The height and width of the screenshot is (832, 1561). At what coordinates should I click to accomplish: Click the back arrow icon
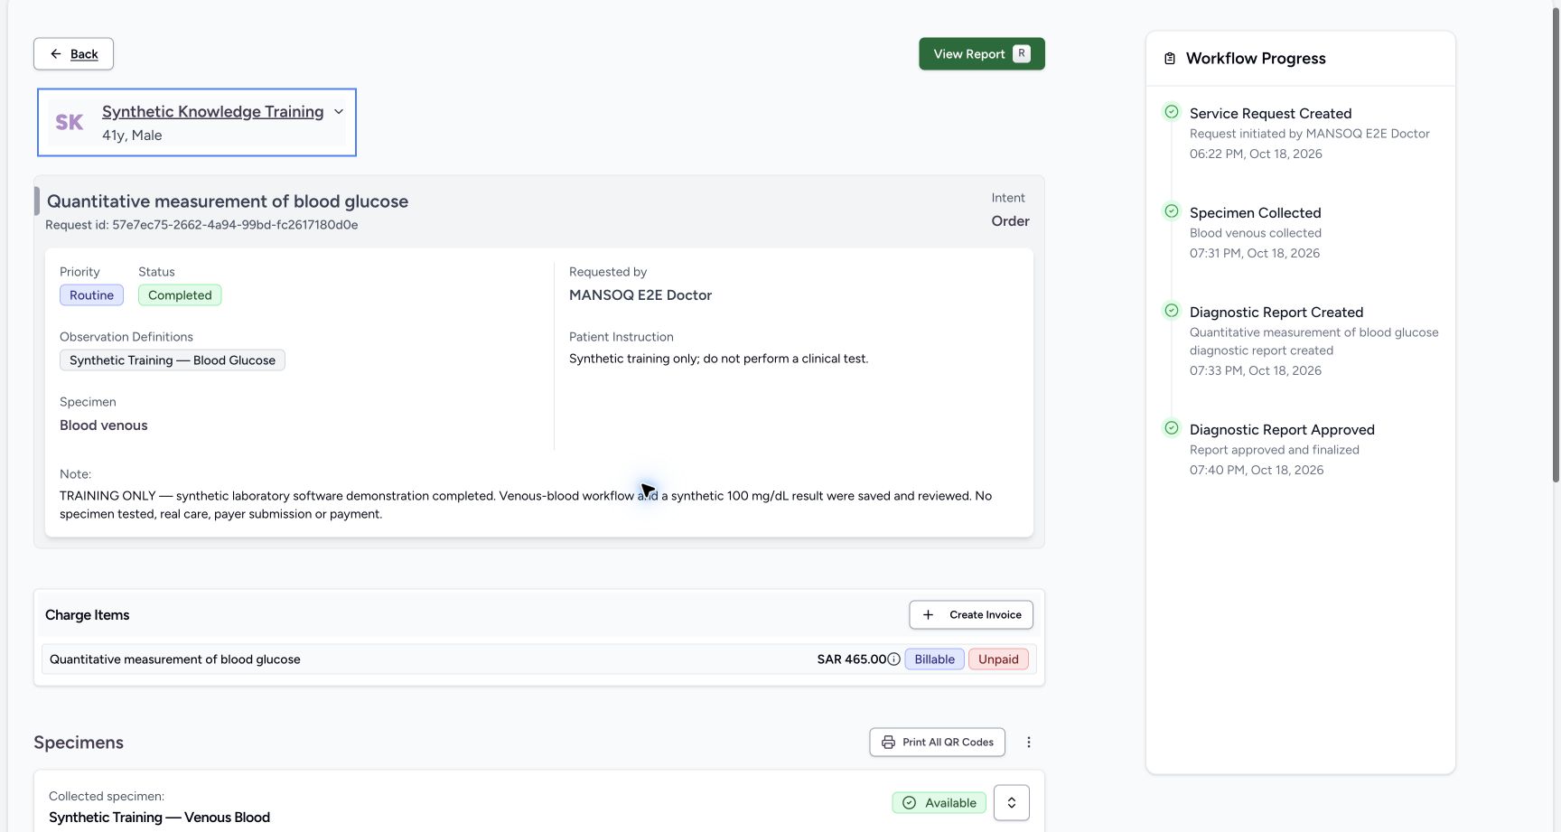click(56, 54)
